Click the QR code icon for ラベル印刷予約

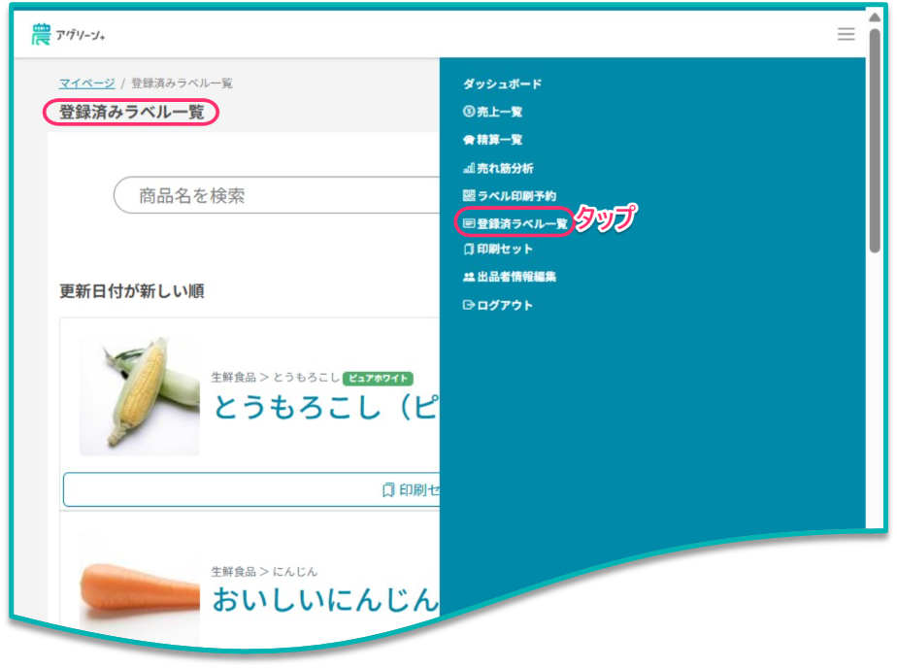[469, 196]
